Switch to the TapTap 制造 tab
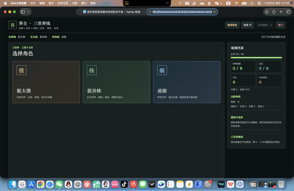 point(112,12)
